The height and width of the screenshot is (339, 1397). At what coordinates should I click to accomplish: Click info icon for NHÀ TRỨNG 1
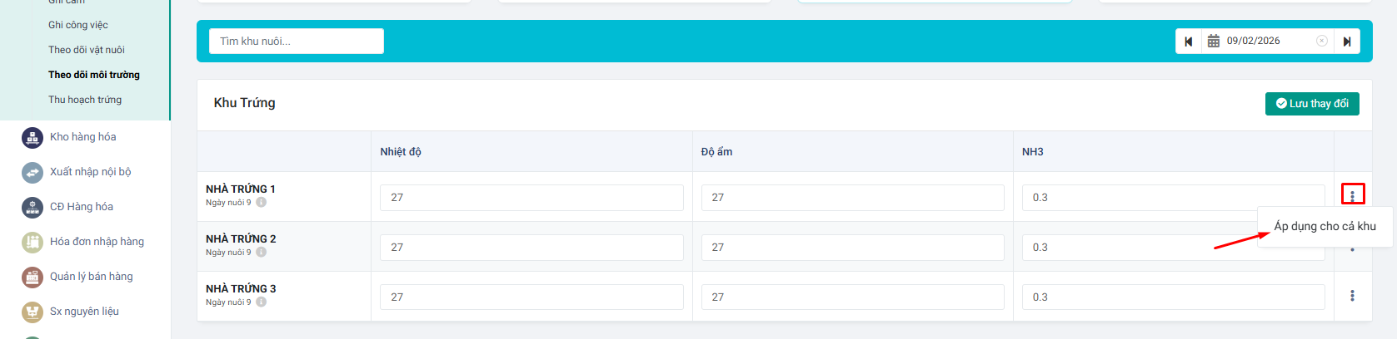tap(261, 203)
